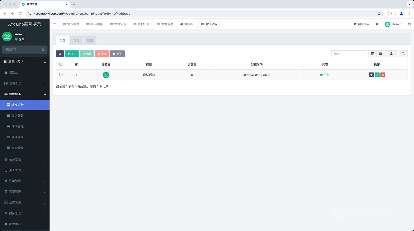Image resolution: width=414 pixels, height=231 pixels.
Task: Open the tab list chevron in Chrome
Action: (x=410, y=4)
